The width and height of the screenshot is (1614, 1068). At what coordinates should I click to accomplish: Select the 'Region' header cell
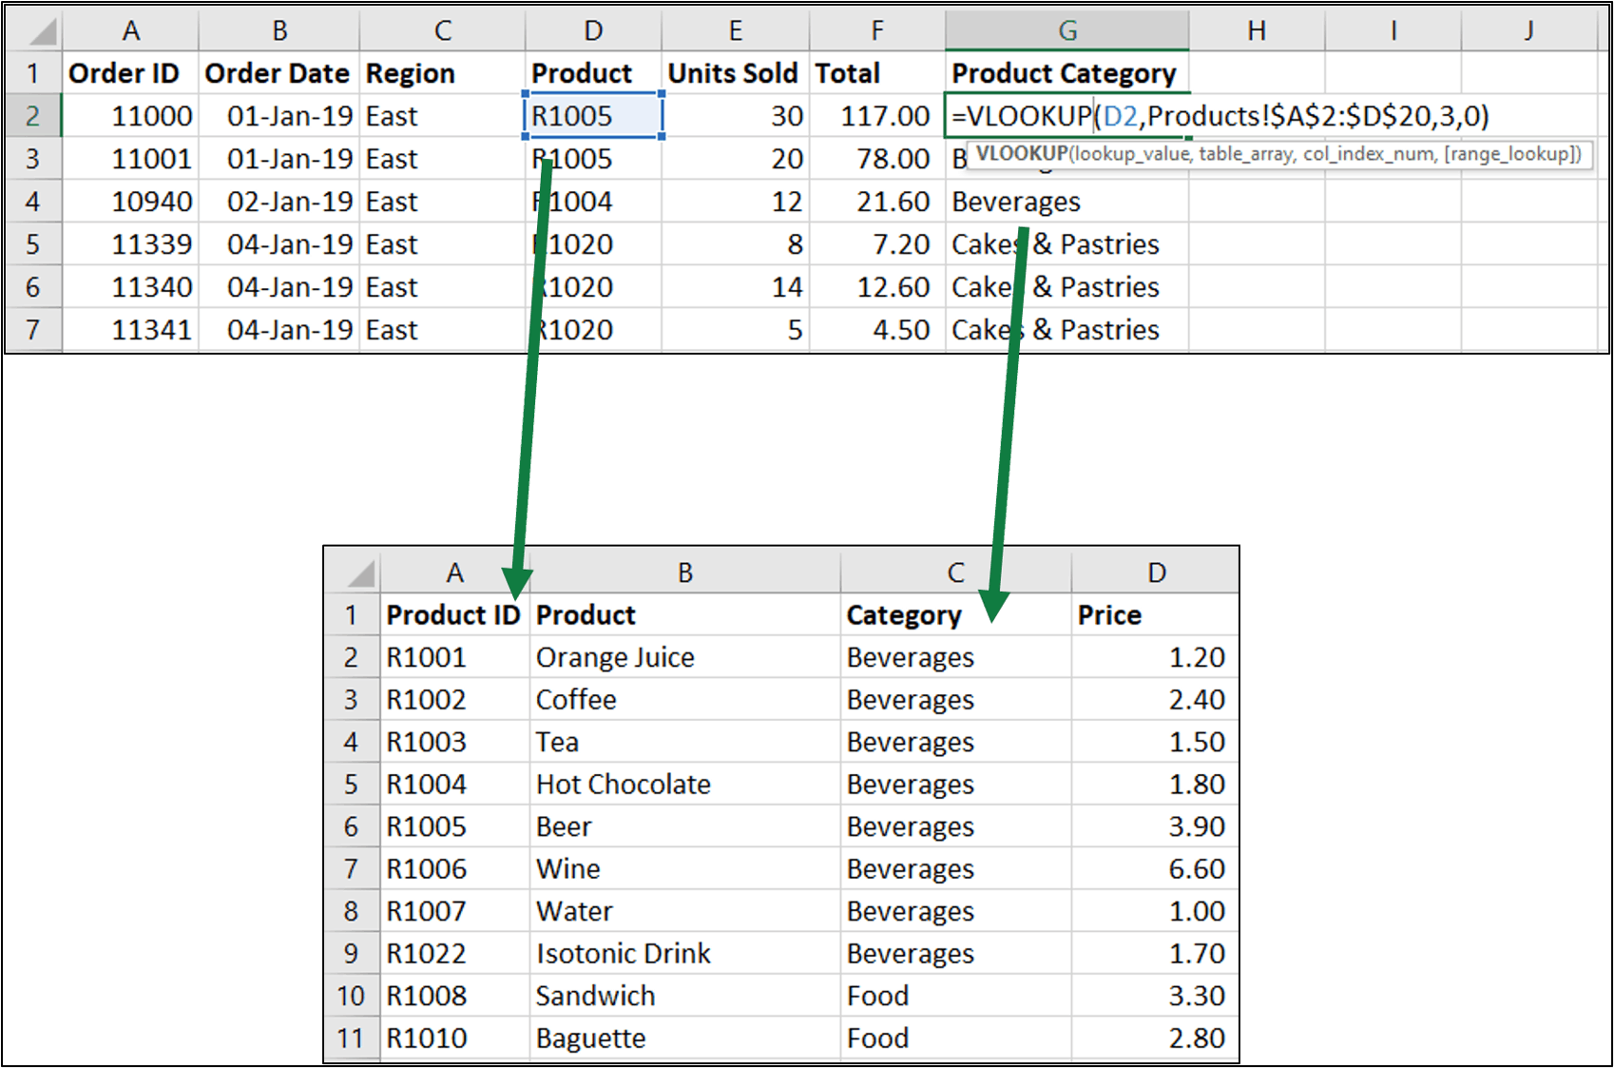pos(442,73)
